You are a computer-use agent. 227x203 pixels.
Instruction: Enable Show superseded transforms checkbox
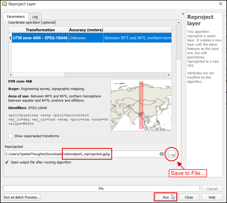pyautogui.click(x=11, y=136)
